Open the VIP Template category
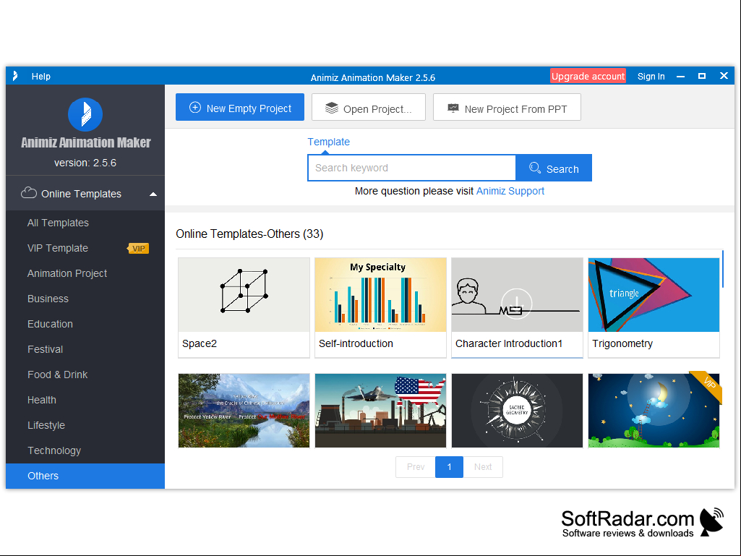The height and width of the screenshot is (556, 741). (85, 248)
